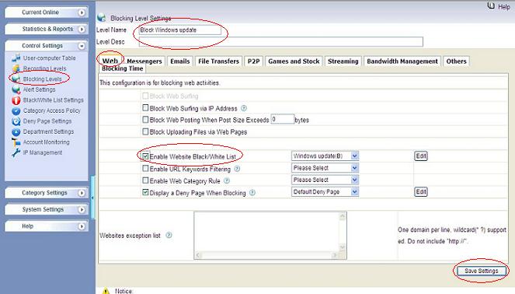Image resolution: width=515 pixels, height=294 pixels.
Task: Click the exception list vertical scrollbar
Action: 343,233
